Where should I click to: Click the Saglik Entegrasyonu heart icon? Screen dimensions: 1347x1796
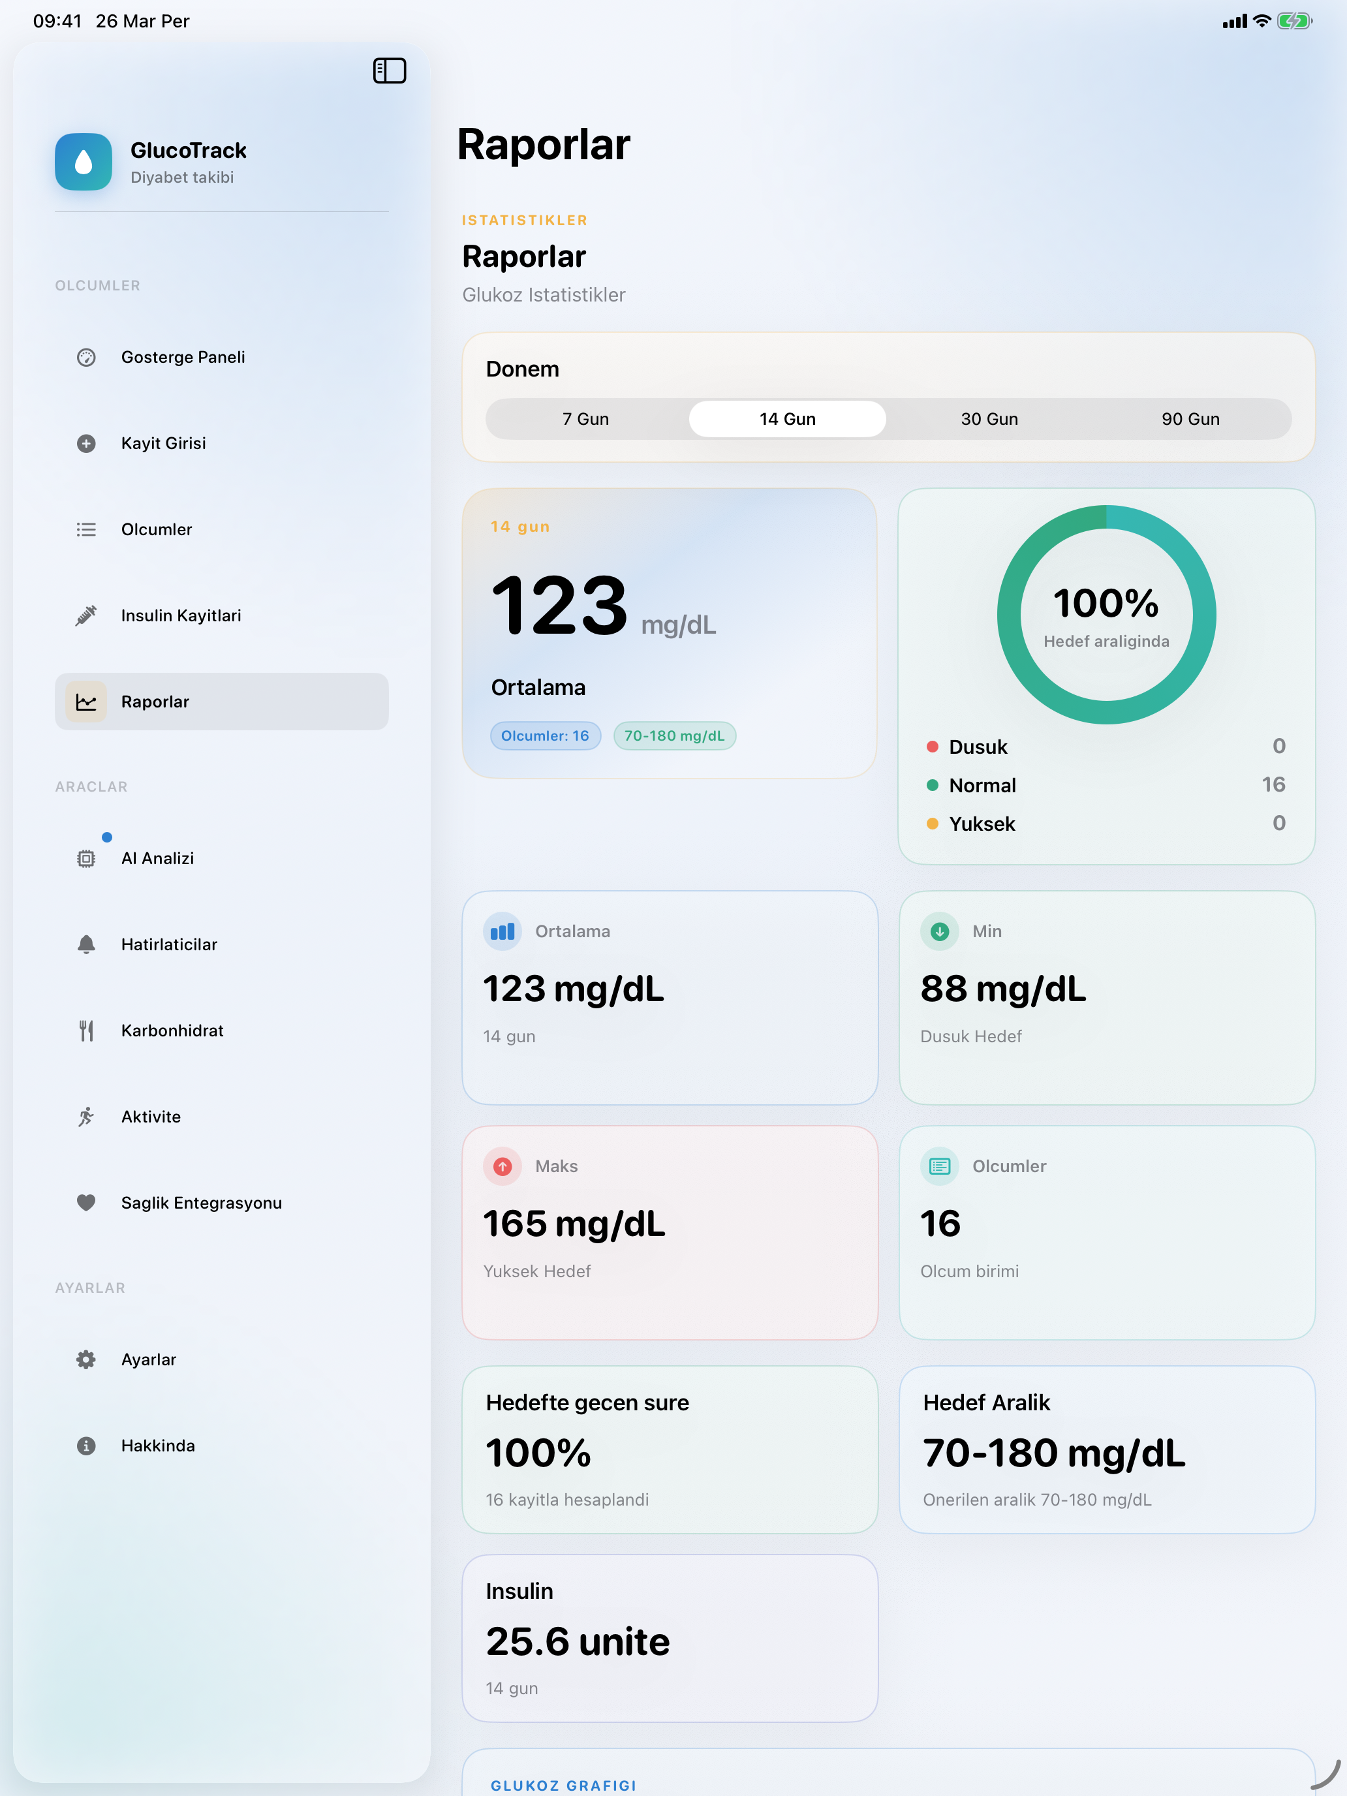click(x=86, y=1203)
